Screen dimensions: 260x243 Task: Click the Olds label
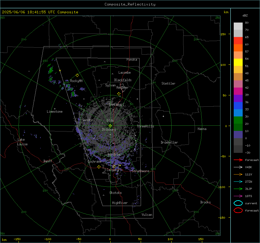click(110, 120)
